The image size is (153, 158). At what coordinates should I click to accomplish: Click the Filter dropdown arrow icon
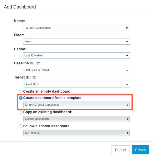point(127,42)
